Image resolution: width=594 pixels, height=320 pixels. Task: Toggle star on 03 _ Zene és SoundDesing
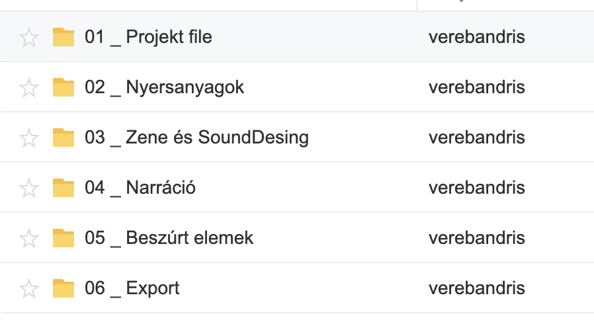(x=29, y=138)
